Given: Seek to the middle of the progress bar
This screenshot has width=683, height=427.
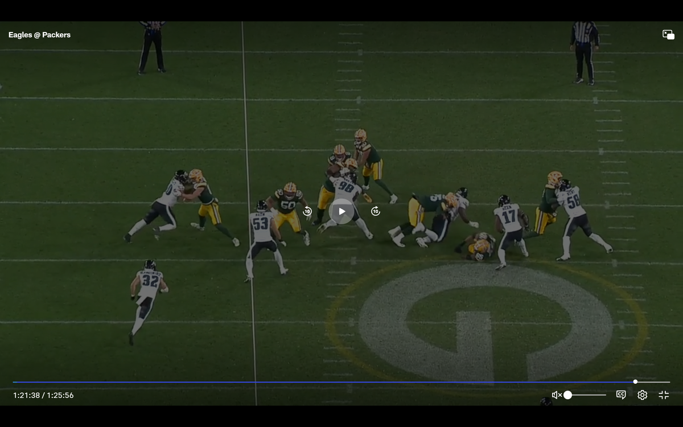Looking at the screenshot, I should click(341, 382).
